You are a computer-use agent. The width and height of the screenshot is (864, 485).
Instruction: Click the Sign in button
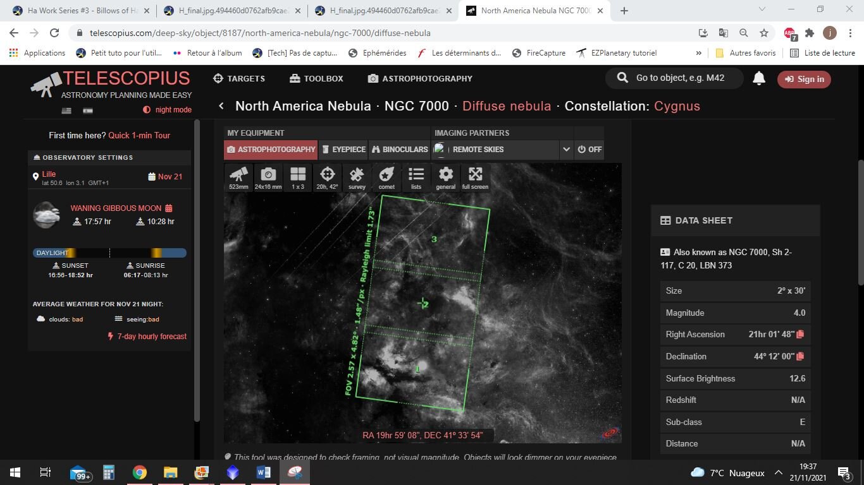[x=804, y=79]
